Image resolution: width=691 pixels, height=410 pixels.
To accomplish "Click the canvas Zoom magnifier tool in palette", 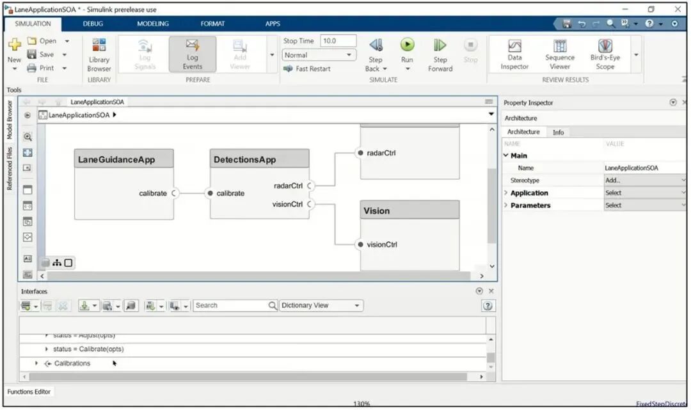I will click(28, 137).
